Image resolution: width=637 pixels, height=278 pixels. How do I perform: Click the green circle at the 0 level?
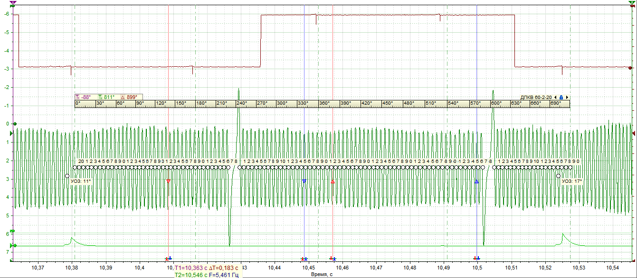point(15,124)
